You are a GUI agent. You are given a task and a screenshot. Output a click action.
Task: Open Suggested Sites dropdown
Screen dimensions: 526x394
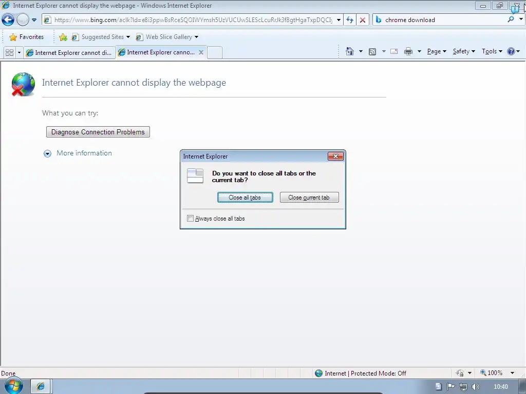coord(101,37)
